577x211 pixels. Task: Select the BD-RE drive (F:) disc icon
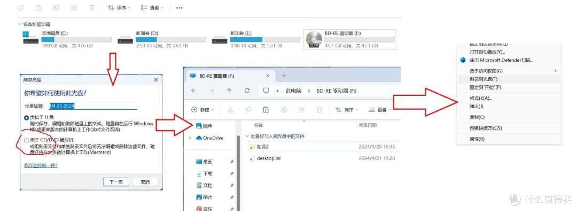coord(314,39)
